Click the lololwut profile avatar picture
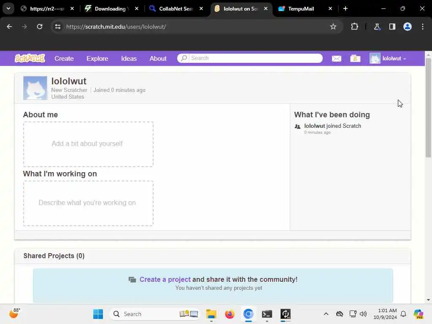Image resolution: width=432 pixels, height=324 pixels. pyautogui.click(x=35, y=88)
